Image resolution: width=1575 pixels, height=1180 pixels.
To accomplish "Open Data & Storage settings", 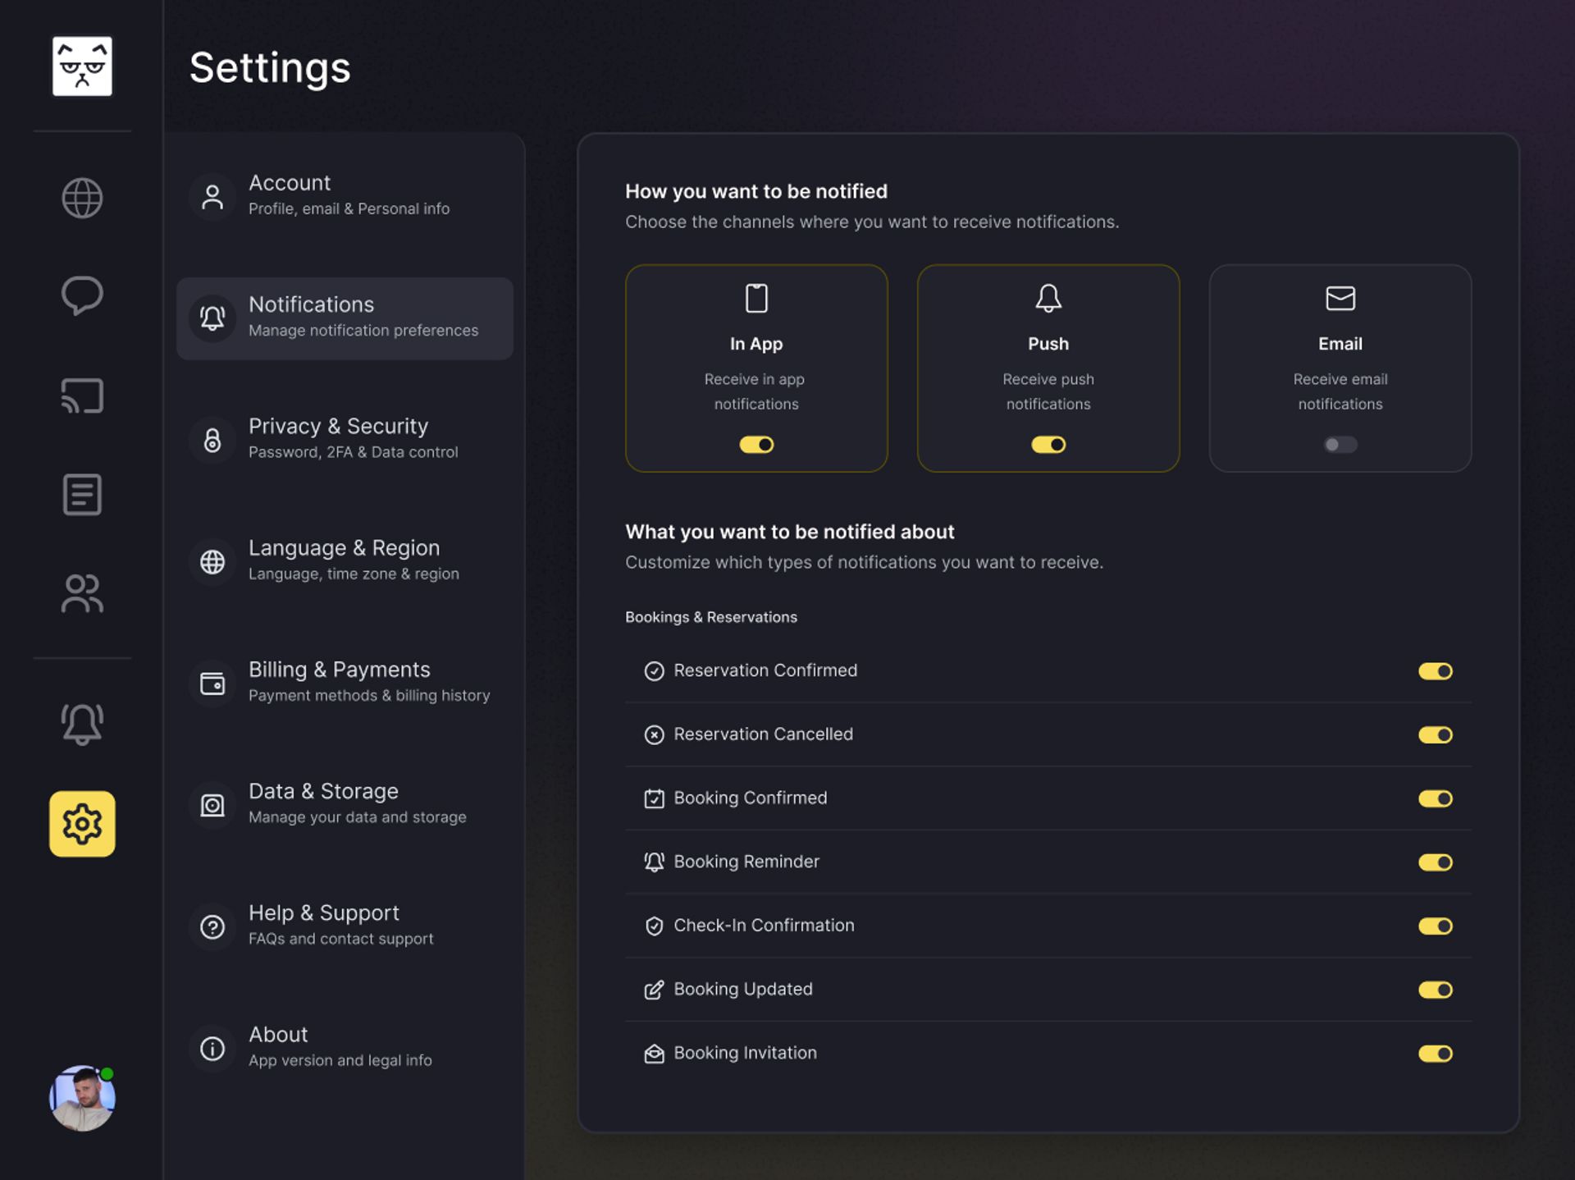I will coord(345,805).
